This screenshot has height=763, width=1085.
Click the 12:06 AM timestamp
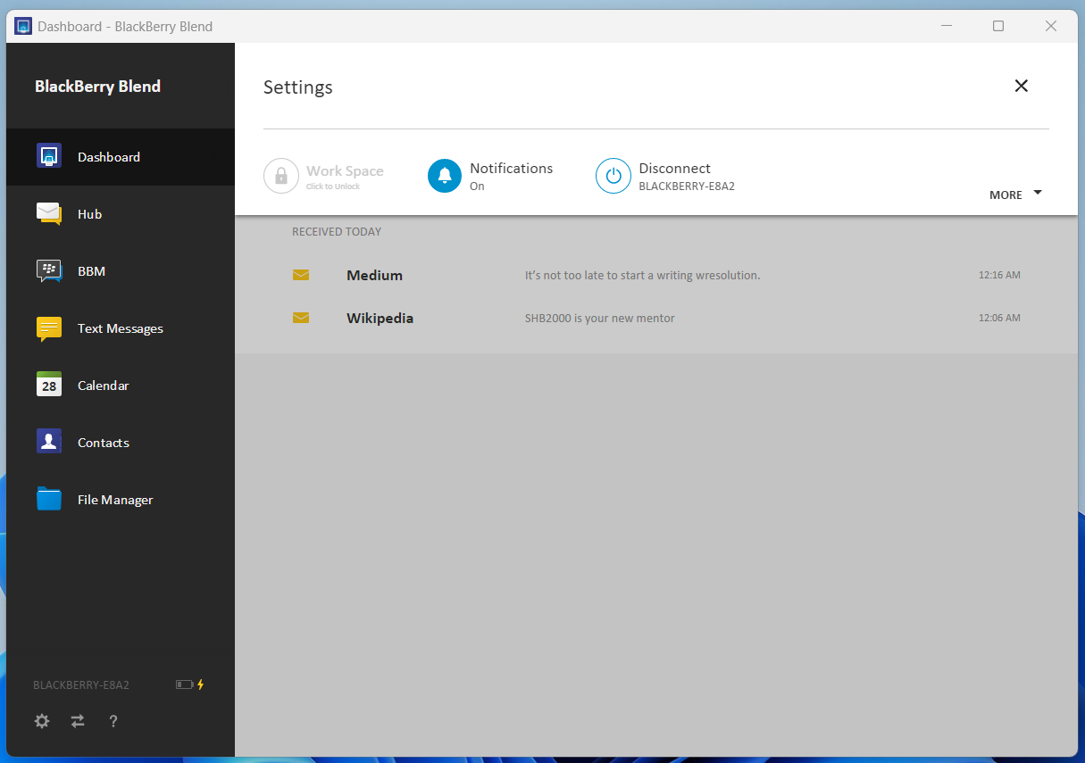pyautogui.click(x=999, y=318)
